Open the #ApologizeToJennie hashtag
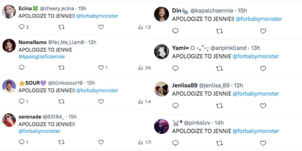The width and height of the screenshot is (302, 151). (x=42, y=57)
